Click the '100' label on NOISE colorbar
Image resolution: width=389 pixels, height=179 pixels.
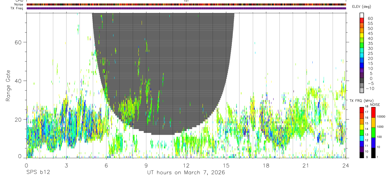pyautogui.click(x=380, y=137)
